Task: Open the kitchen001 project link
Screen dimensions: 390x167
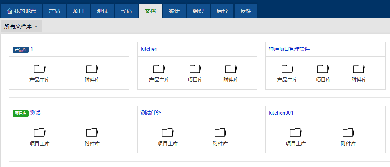Action: [x=281, y=113]
